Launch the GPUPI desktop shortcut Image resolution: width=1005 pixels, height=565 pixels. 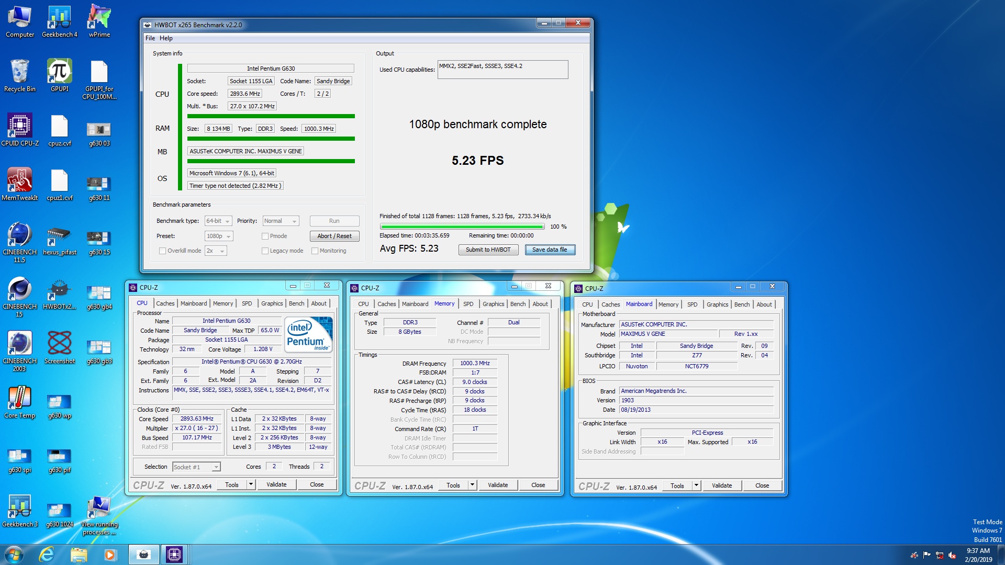[60, 76]
